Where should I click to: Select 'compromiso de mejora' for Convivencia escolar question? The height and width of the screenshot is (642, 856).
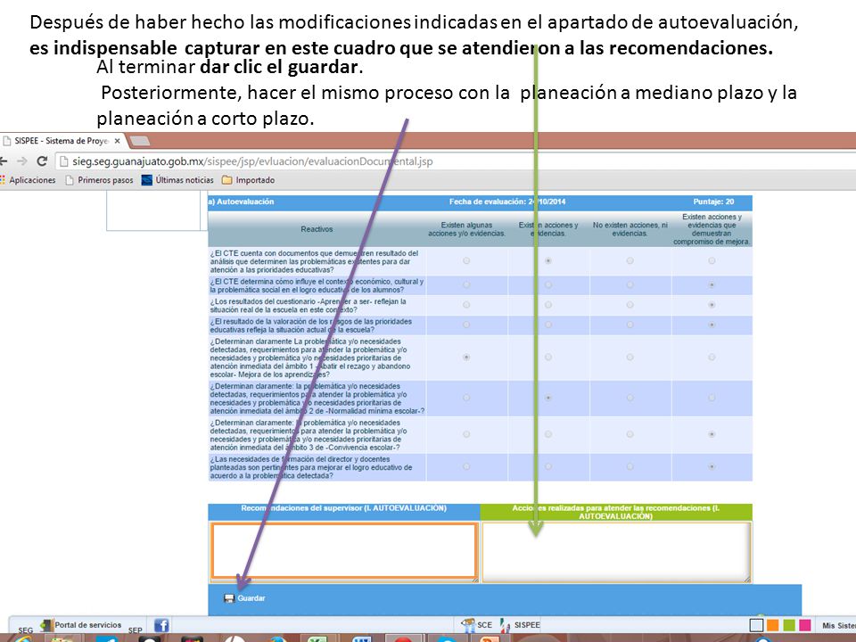click(712, 434)
